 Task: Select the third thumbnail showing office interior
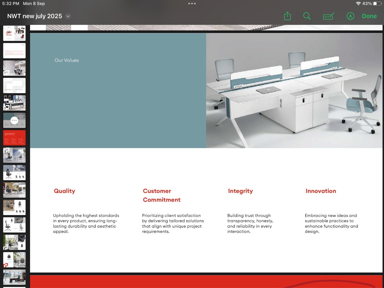tap(14, 68)
